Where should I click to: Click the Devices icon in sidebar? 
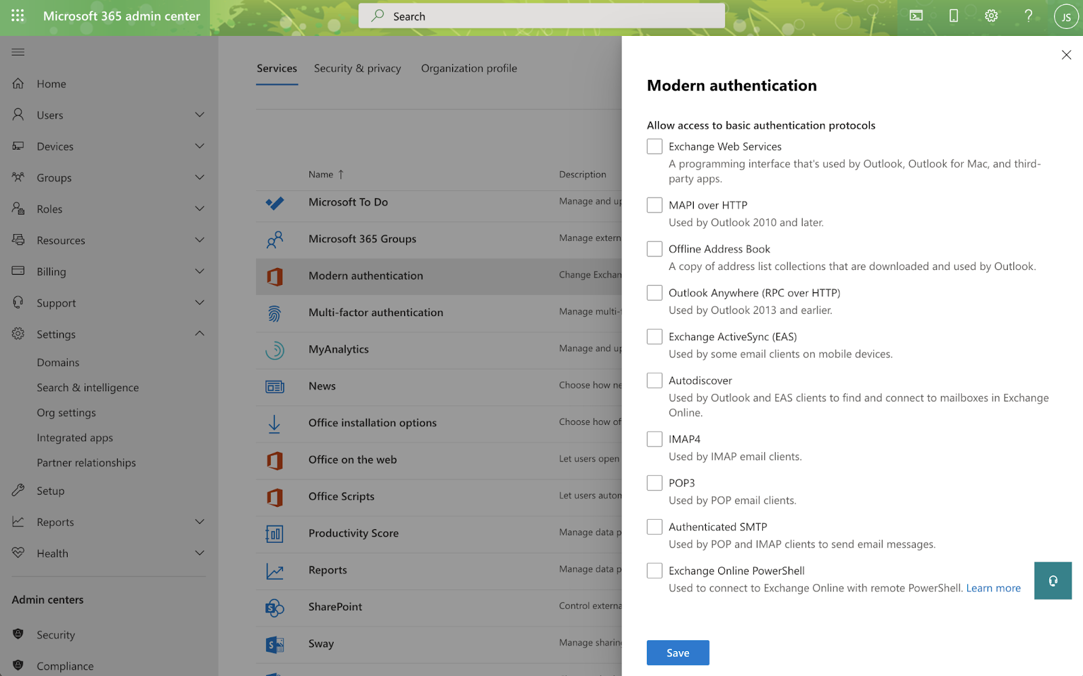pos(18,145)
